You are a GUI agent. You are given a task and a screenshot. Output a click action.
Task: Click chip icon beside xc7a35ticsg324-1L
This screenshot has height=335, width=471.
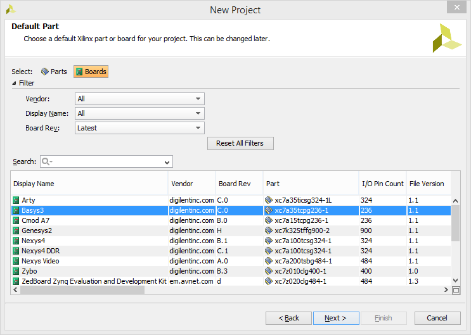point(269,200)
